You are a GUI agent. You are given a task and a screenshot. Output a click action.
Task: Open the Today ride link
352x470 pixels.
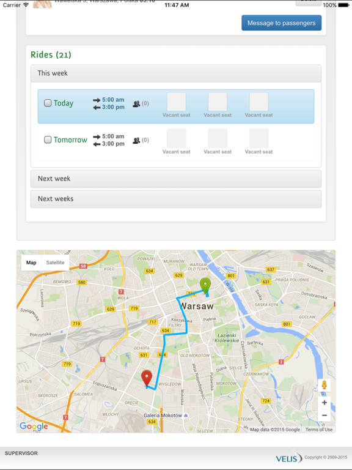coord(64,103)
